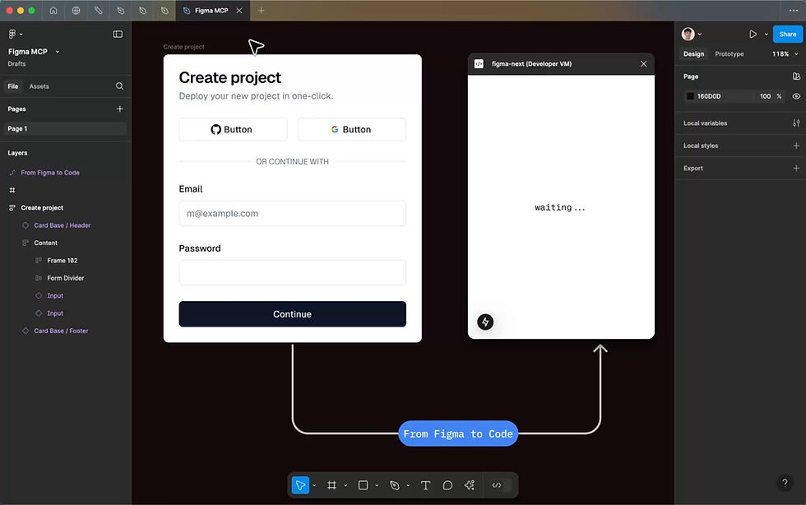Add a new page with plus icon
The image size is (806, 505).
[x=120, y=109]
